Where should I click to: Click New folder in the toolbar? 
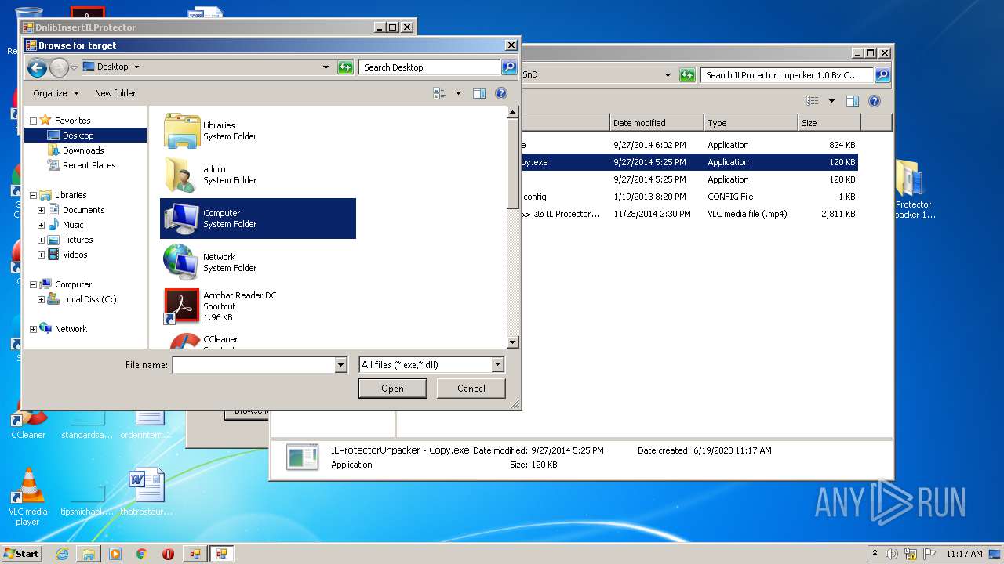115,93
